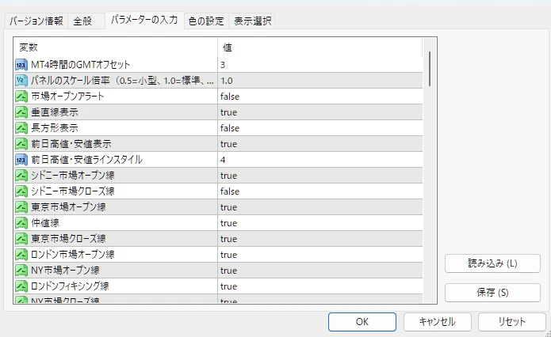Click the boolean icon beside 垂直線表示
The height and width of the screenshot is (337, 551).
[21, 112]
